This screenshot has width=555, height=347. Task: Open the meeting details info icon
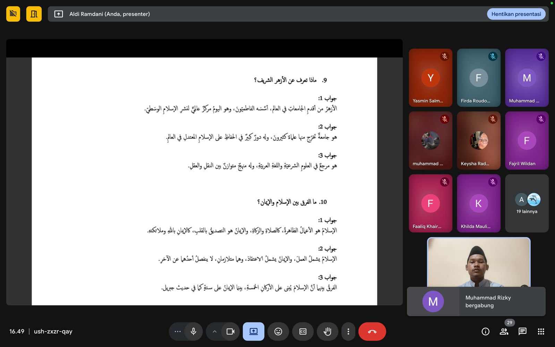point(485,331)
